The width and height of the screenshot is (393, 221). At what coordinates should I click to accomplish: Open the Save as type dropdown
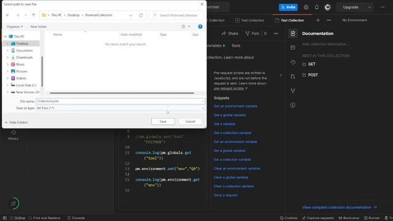[x=120, y=108]
